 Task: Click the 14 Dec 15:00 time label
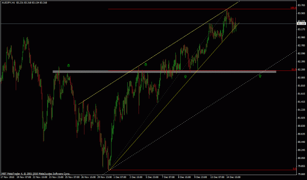233,177
